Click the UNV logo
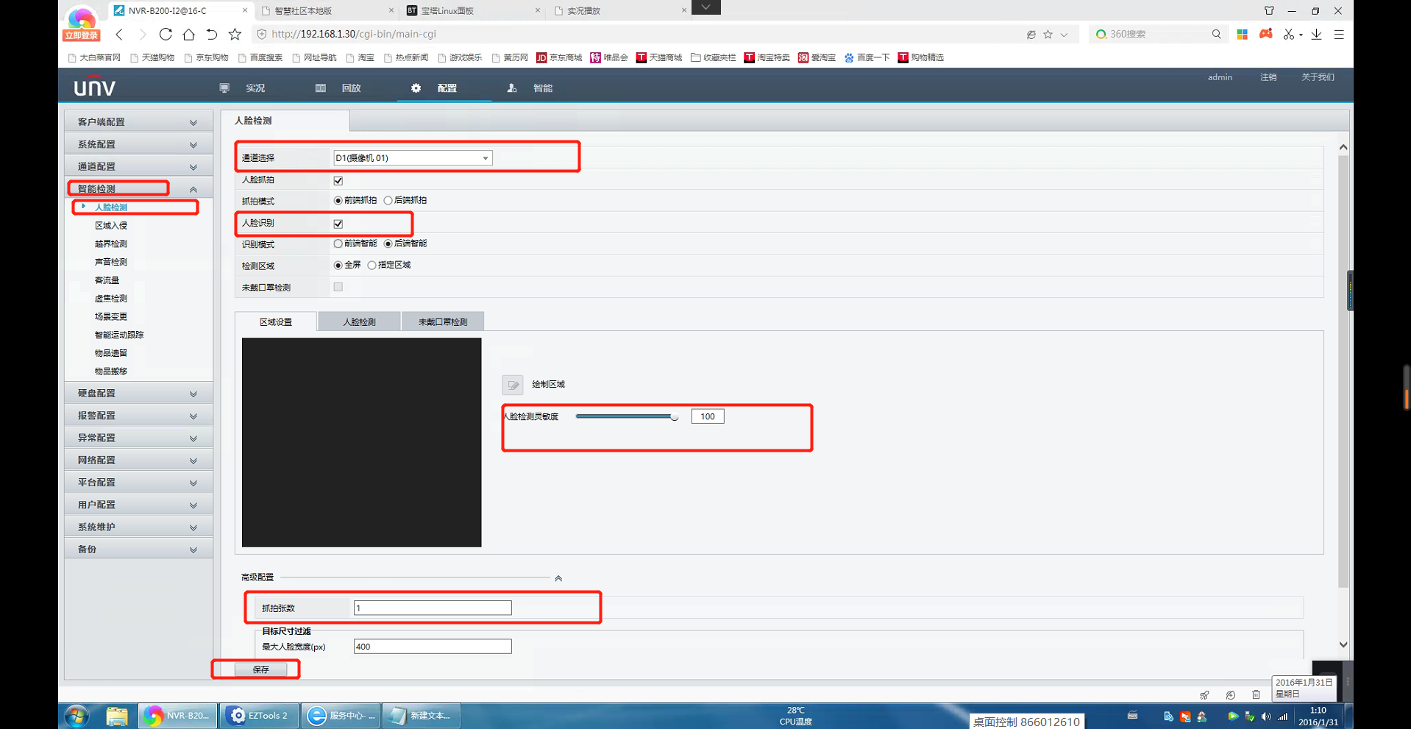The image size is (1411, 729). click(95, 88)
